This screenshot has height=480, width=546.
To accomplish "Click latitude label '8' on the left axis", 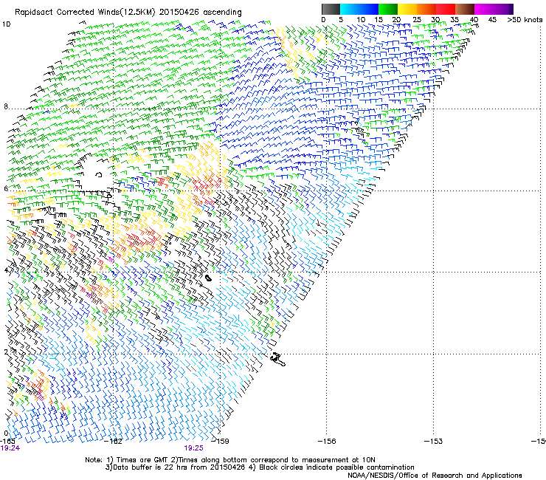I will (x=6, y=106).
